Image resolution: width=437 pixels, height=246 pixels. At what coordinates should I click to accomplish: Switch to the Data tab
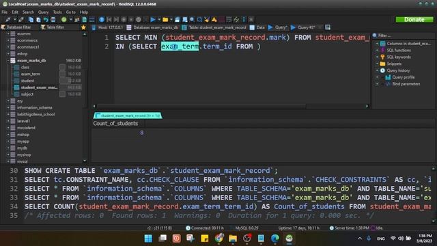click(257, 27)
